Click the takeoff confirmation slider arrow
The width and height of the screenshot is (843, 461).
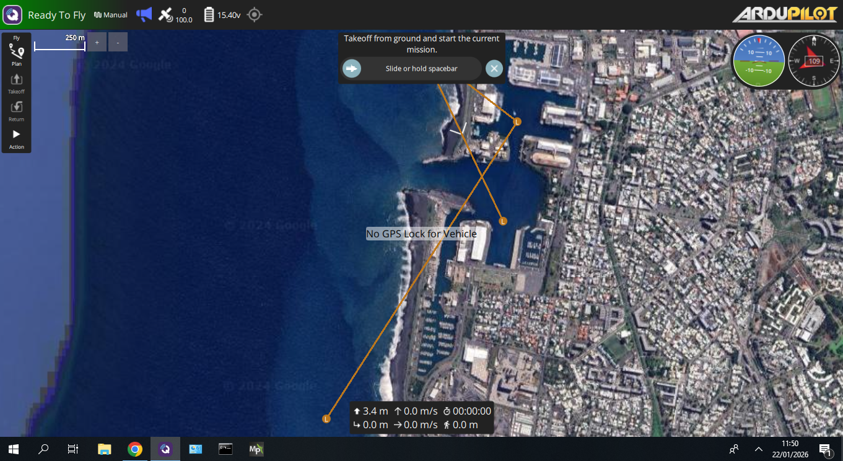352,68
